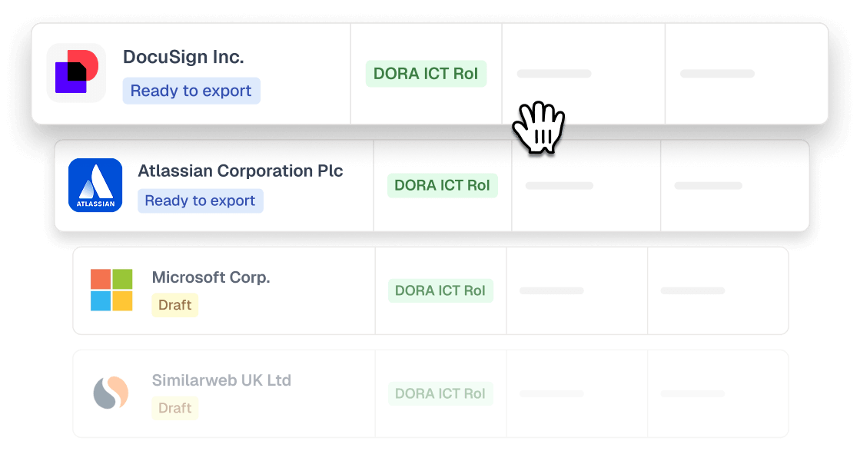Click the last placeholder cell in Similarweb row
The image size is (860, 461).
pyautogui.click(x=692, y=393)
